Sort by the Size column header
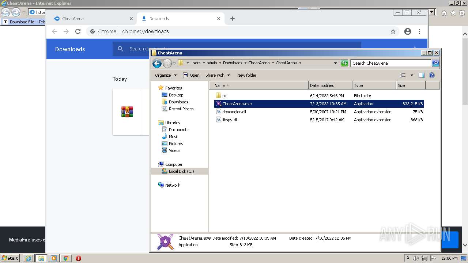Viewport: 468px width, 263px height. tap(411, 85)
